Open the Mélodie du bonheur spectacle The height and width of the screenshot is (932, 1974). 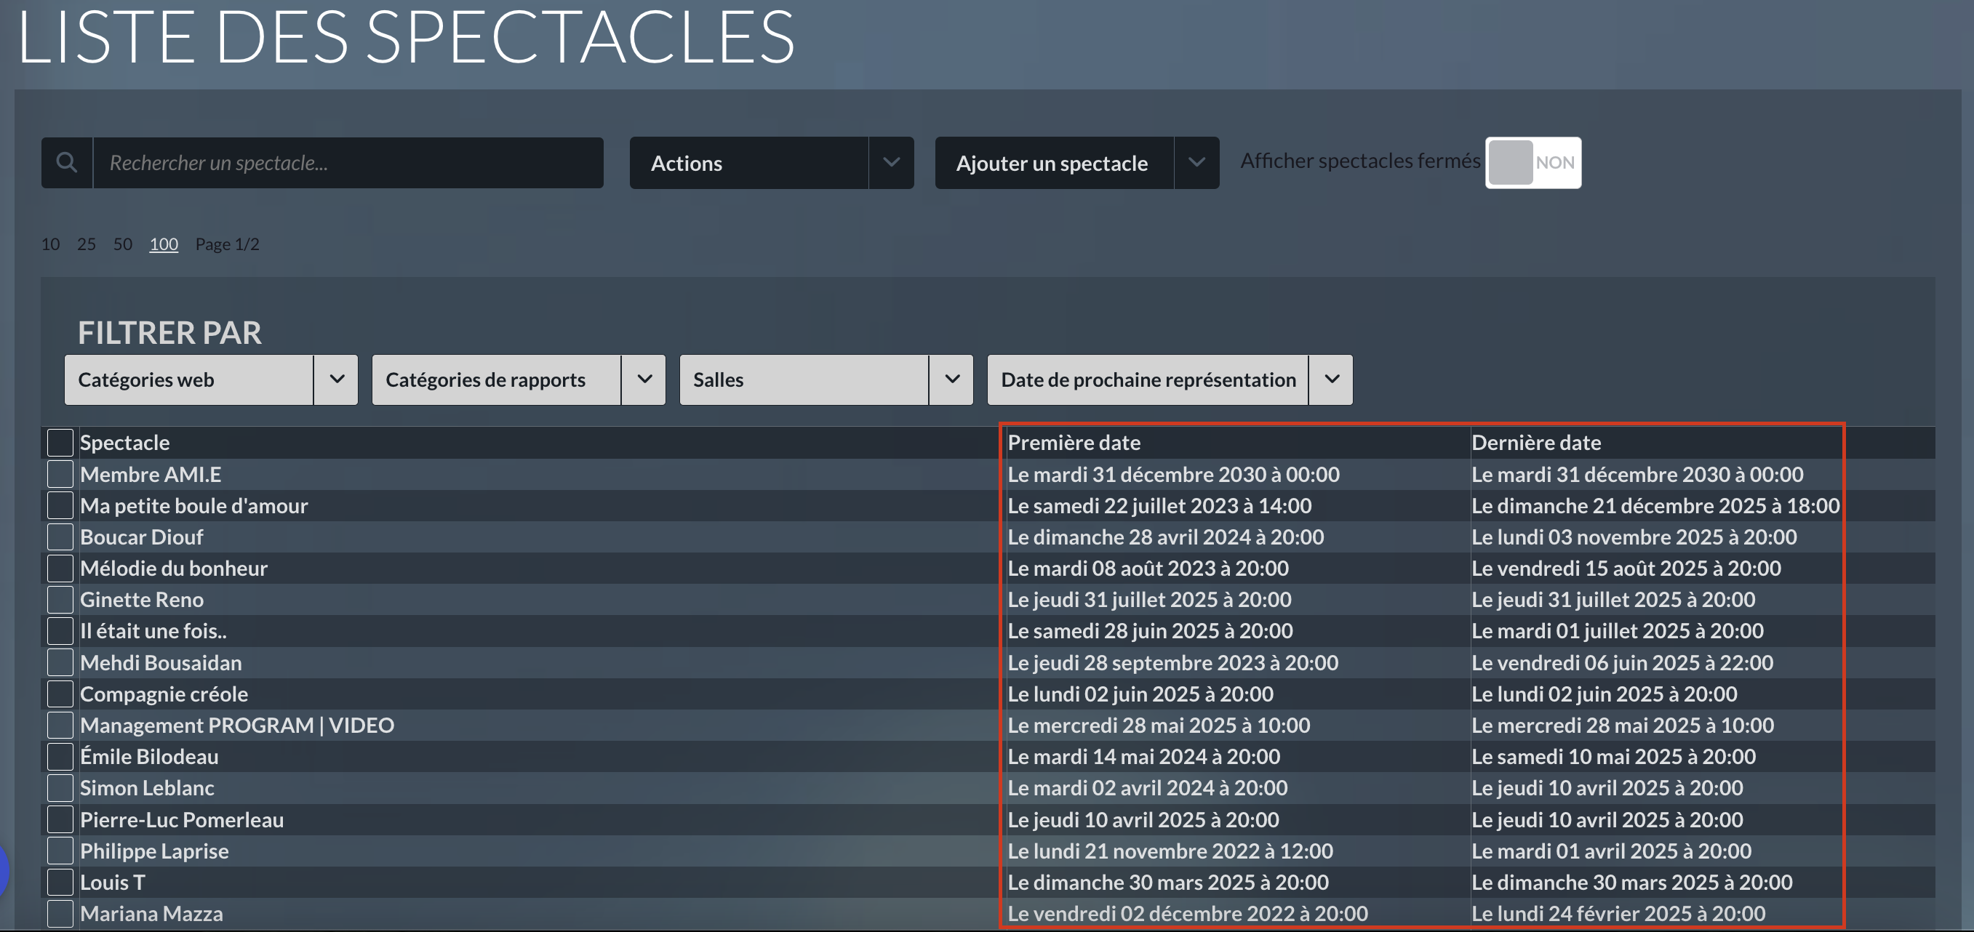pyautogui.click(x=174, y=569)
